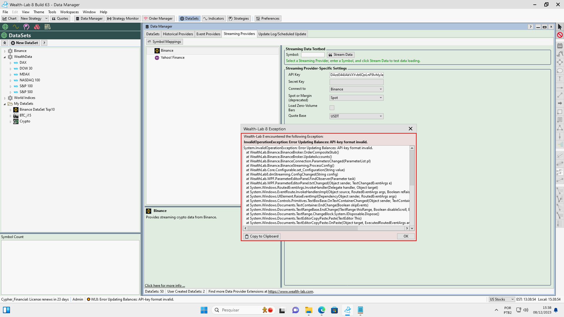
Task: Open Windows Start menu
Action: pos(204,310)
